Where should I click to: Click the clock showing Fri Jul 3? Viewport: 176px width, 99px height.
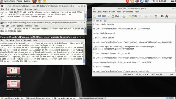click(x=159, y=1)
